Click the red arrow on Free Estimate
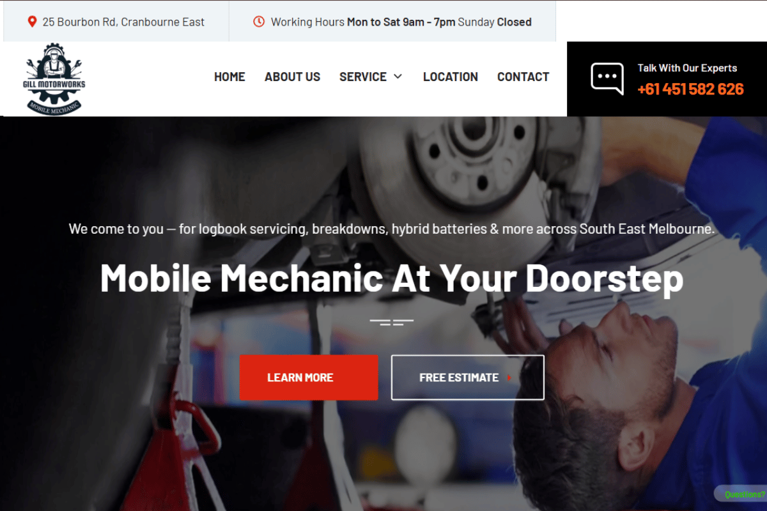Viewport: 767px width, 511px height. pyautogui.click(x=509, y=378)
